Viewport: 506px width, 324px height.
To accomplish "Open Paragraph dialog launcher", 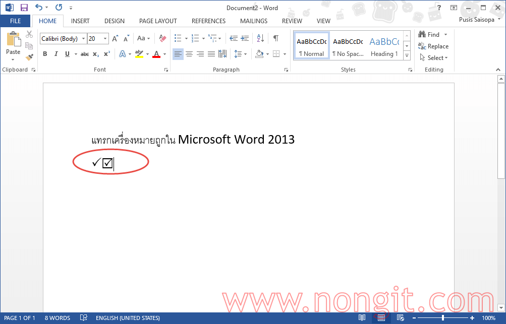I will [286, 70].
